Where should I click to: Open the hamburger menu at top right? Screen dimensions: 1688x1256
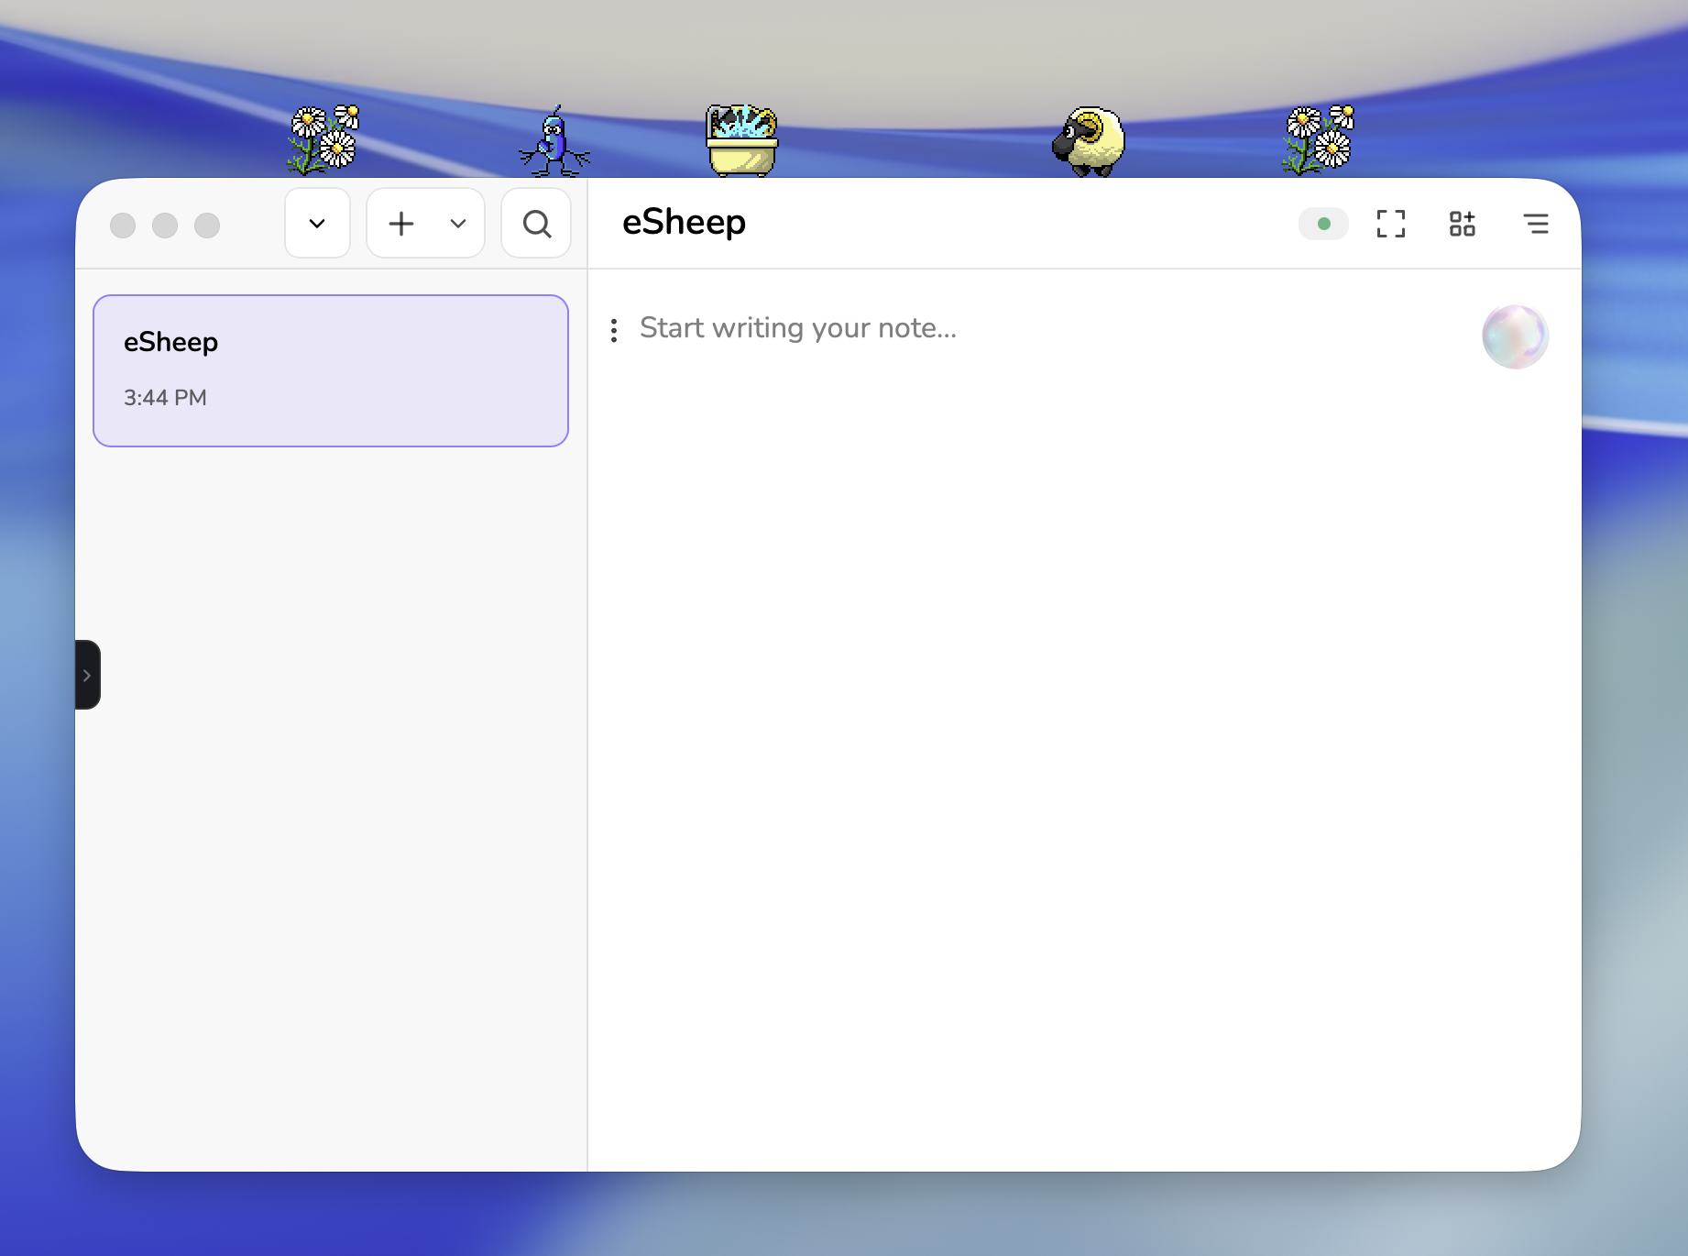pyautogui.click(x=1537, y=223)
